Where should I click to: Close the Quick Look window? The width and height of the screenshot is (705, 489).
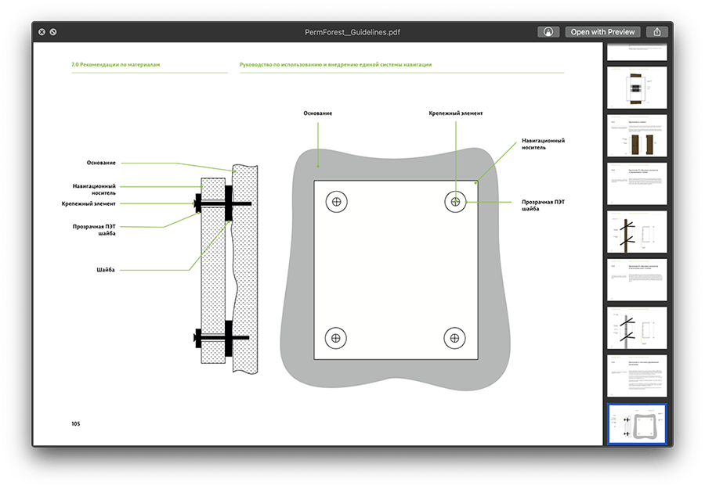pos(41,32)
